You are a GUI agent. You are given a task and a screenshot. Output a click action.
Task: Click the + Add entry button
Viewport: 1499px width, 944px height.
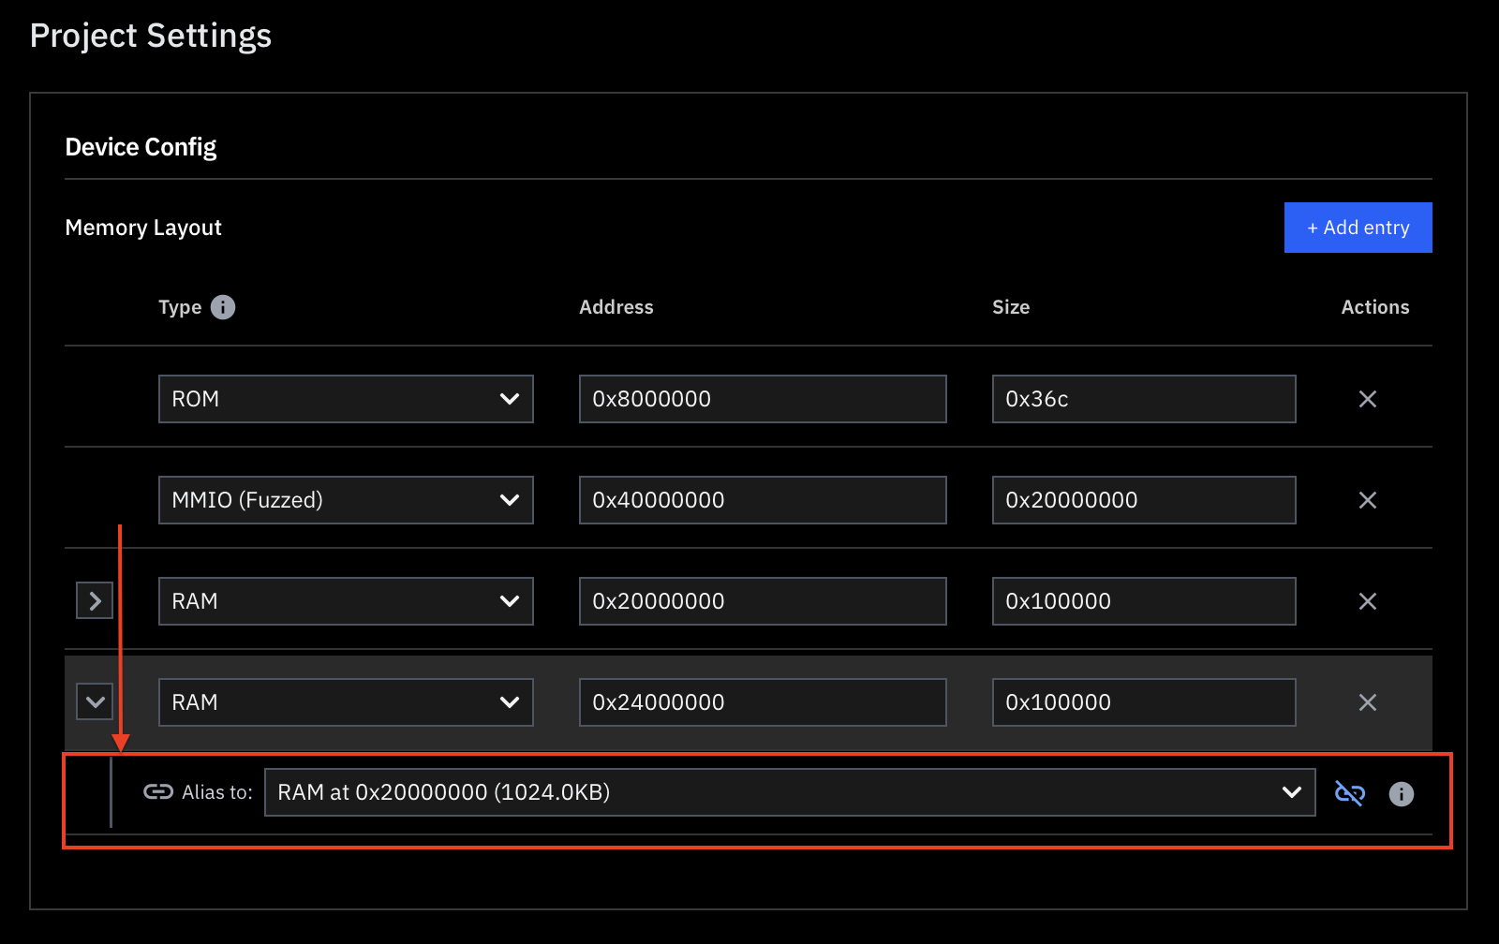(x=1358, y=227)
